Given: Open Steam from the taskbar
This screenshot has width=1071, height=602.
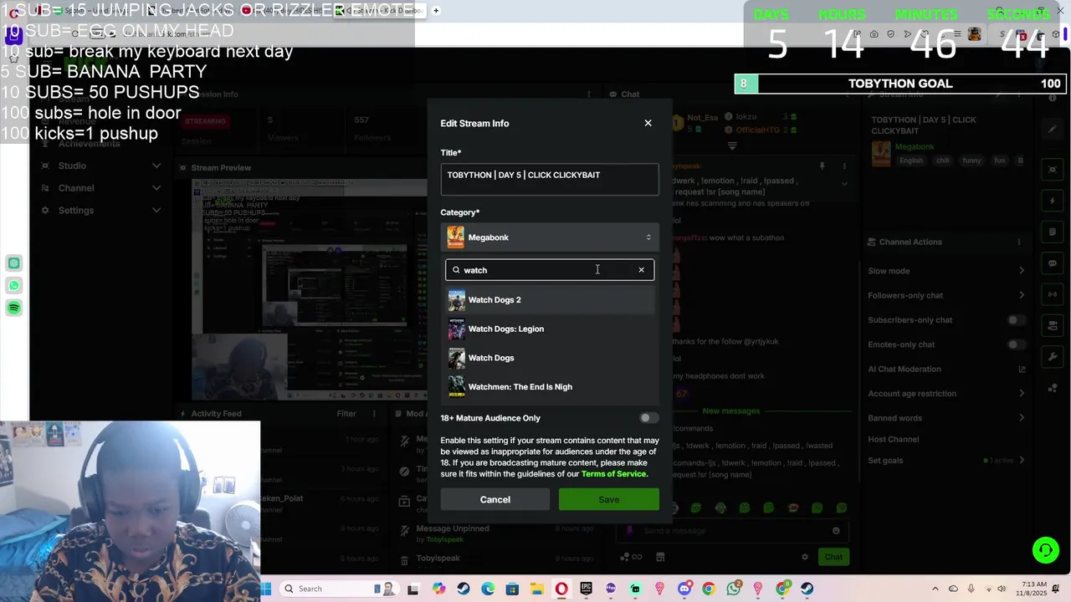Looking at the screenshot, I should [463, 589].
